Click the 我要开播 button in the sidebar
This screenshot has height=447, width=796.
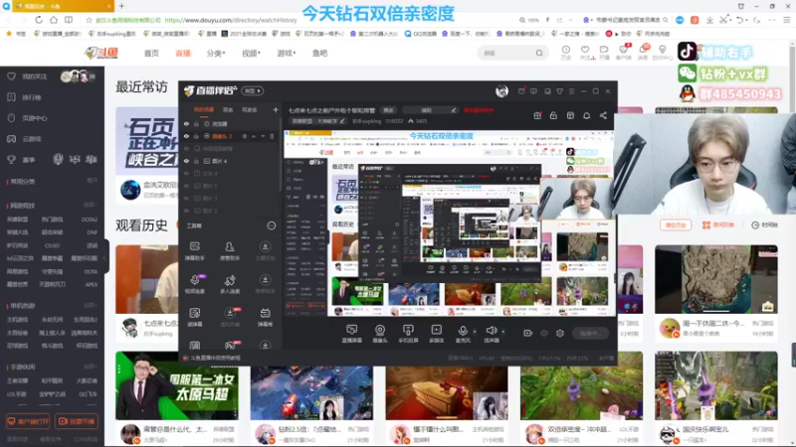(77, 421)
